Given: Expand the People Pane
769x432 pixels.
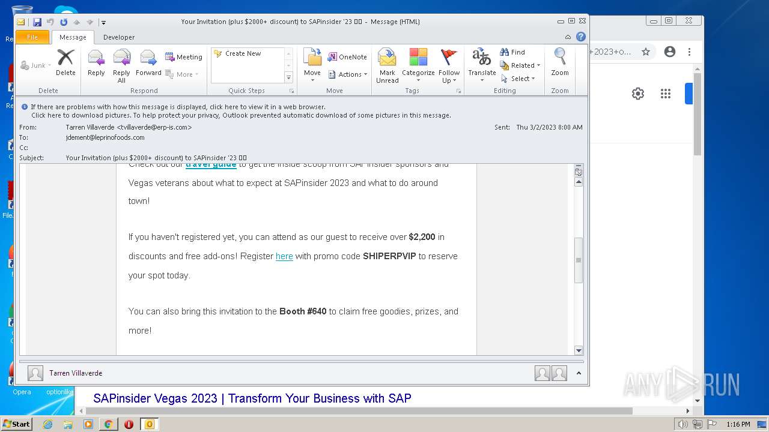Looking at the screenshot, I should click(579, 373).
